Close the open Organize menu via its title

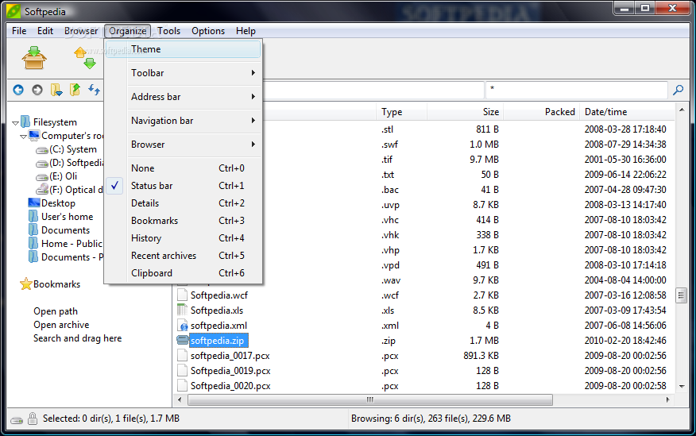pos(128,31)
